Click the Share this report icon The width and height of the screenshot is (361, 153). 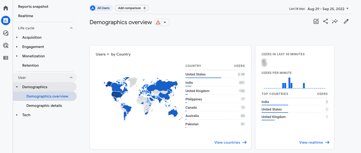pyautogui.click(x=326, y=21)
